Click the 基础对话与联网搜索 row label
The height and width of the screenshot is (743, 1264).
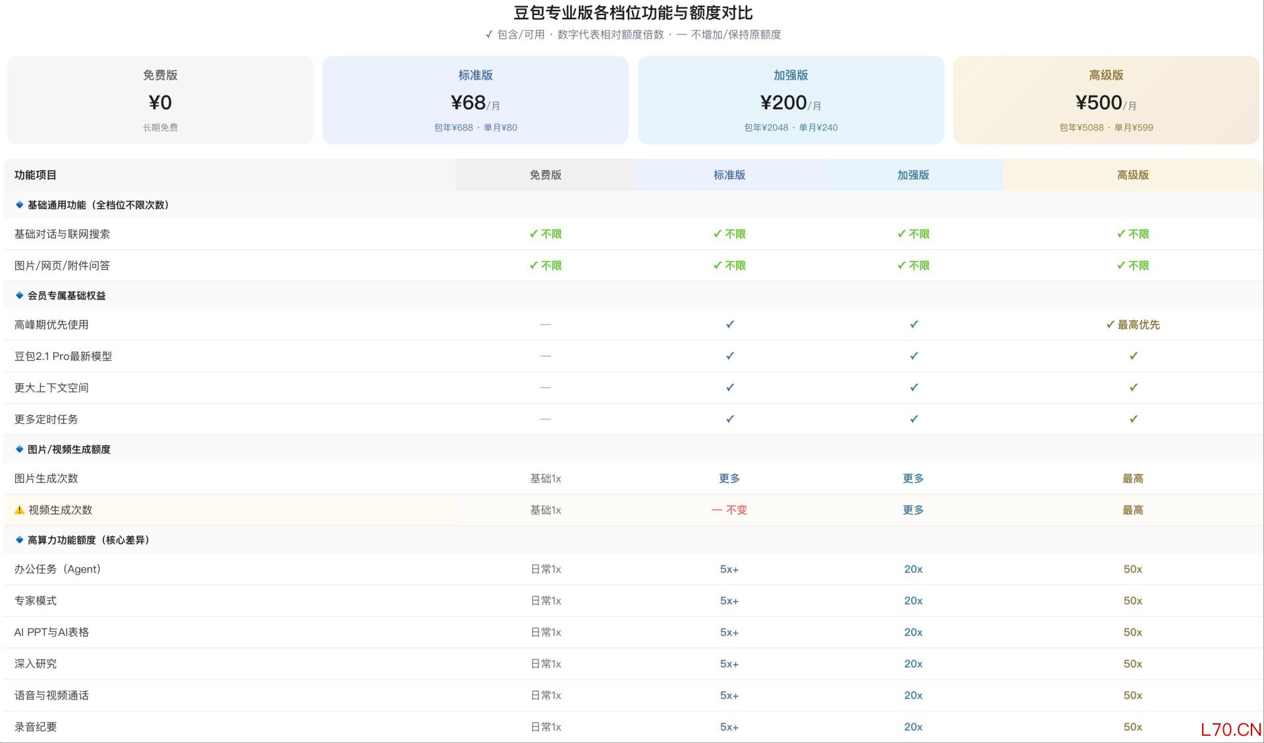point(62,234)
